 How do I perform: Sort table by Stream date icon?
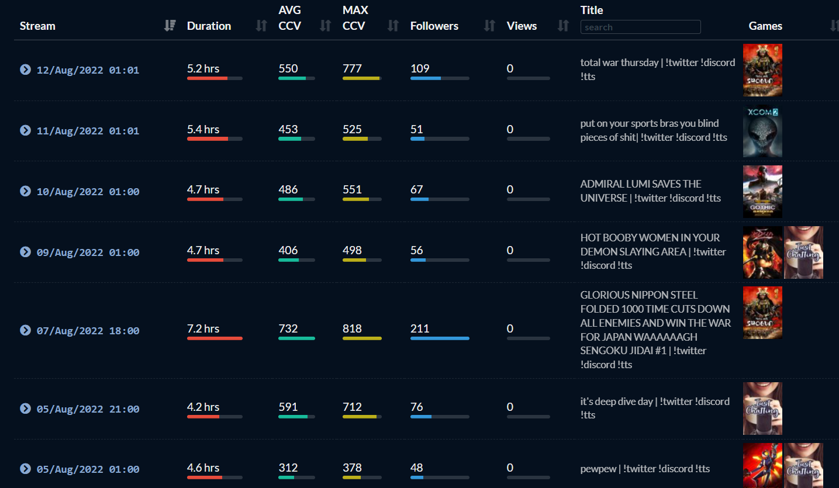(x=170, y=26)
